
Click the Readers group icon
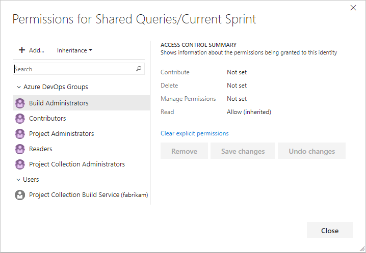pyautogui.click(x=20, y=149)
